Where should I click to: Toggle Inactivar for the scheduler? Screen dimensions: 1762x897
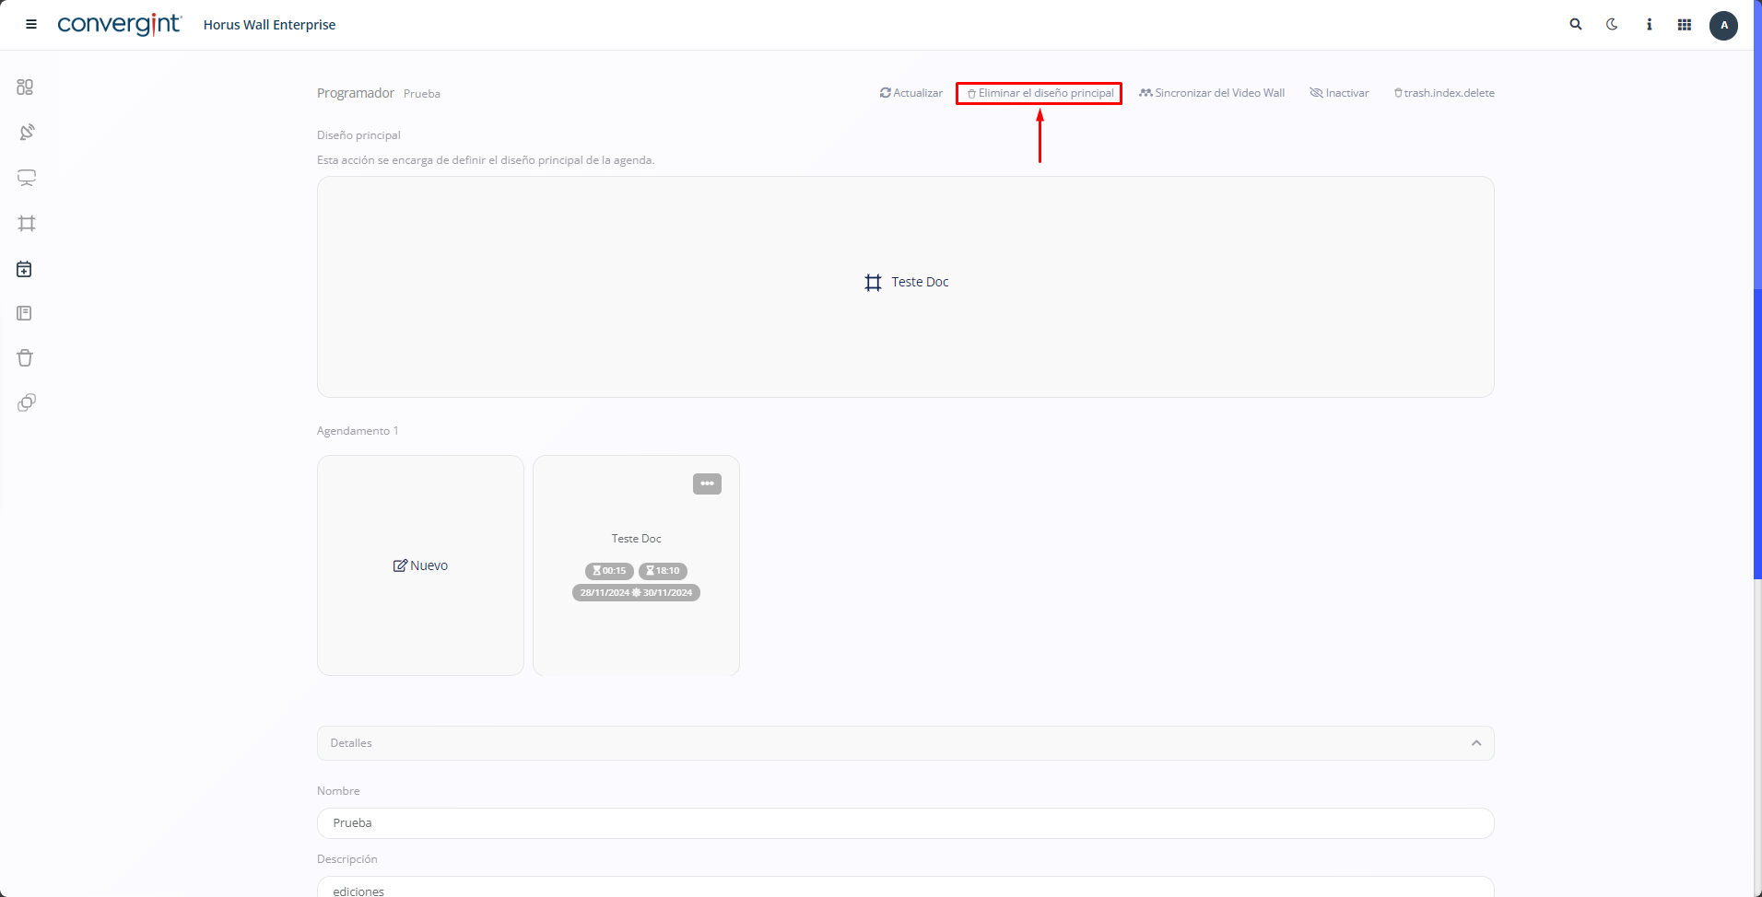[1339, 93]
